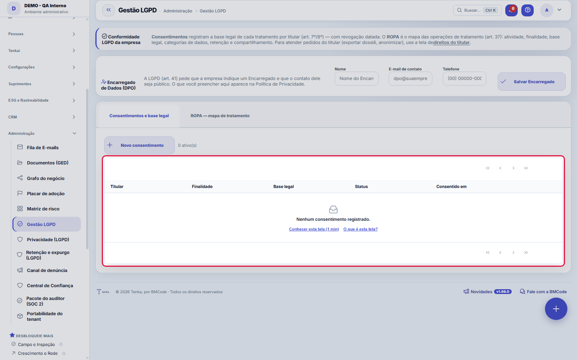The height and width of the screenshot is (360, 577).
Task: Open Portabilidade do tenant page
Action: [x=46, y=316]
